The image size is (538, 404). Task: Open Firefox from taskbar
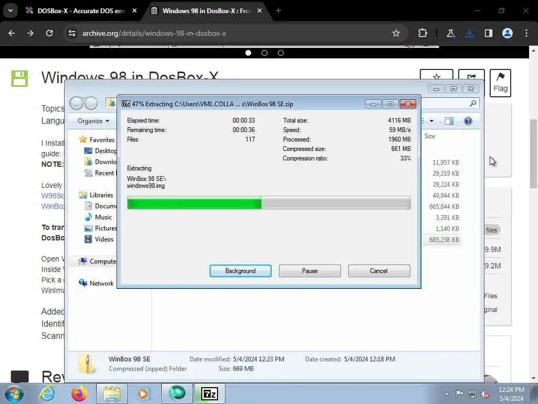click(x=79, y=393)
